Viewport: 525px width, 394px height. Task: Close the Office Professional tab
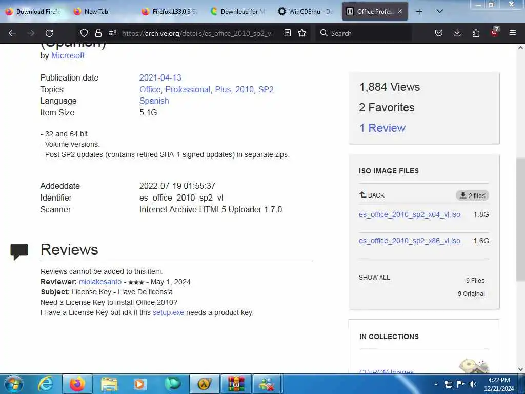pyautogui.click(x=400, y=11)
